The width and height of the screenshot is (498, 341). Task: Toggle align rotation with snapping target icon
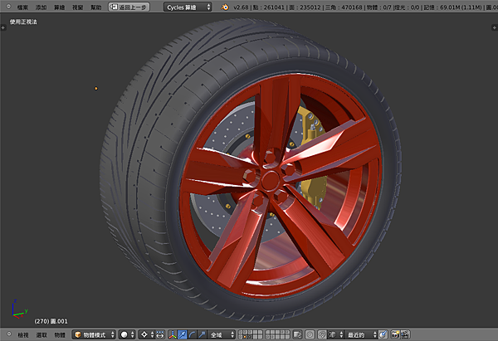[x=383, y=334]
